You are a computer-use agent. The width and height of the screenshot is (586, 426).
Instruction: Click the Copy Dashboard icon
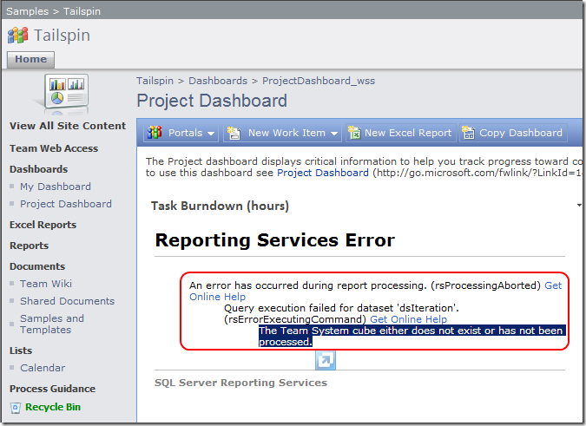(468, 133)
